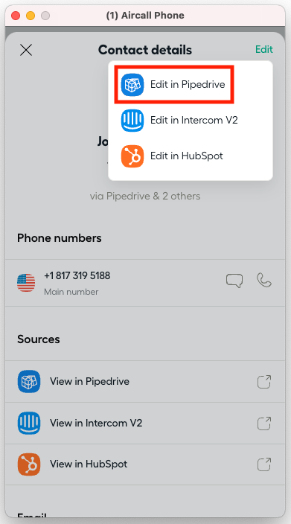Screen dimensions: 291x524
Task: Call the main number using the phone icon
Action: (x=264, y=281)
